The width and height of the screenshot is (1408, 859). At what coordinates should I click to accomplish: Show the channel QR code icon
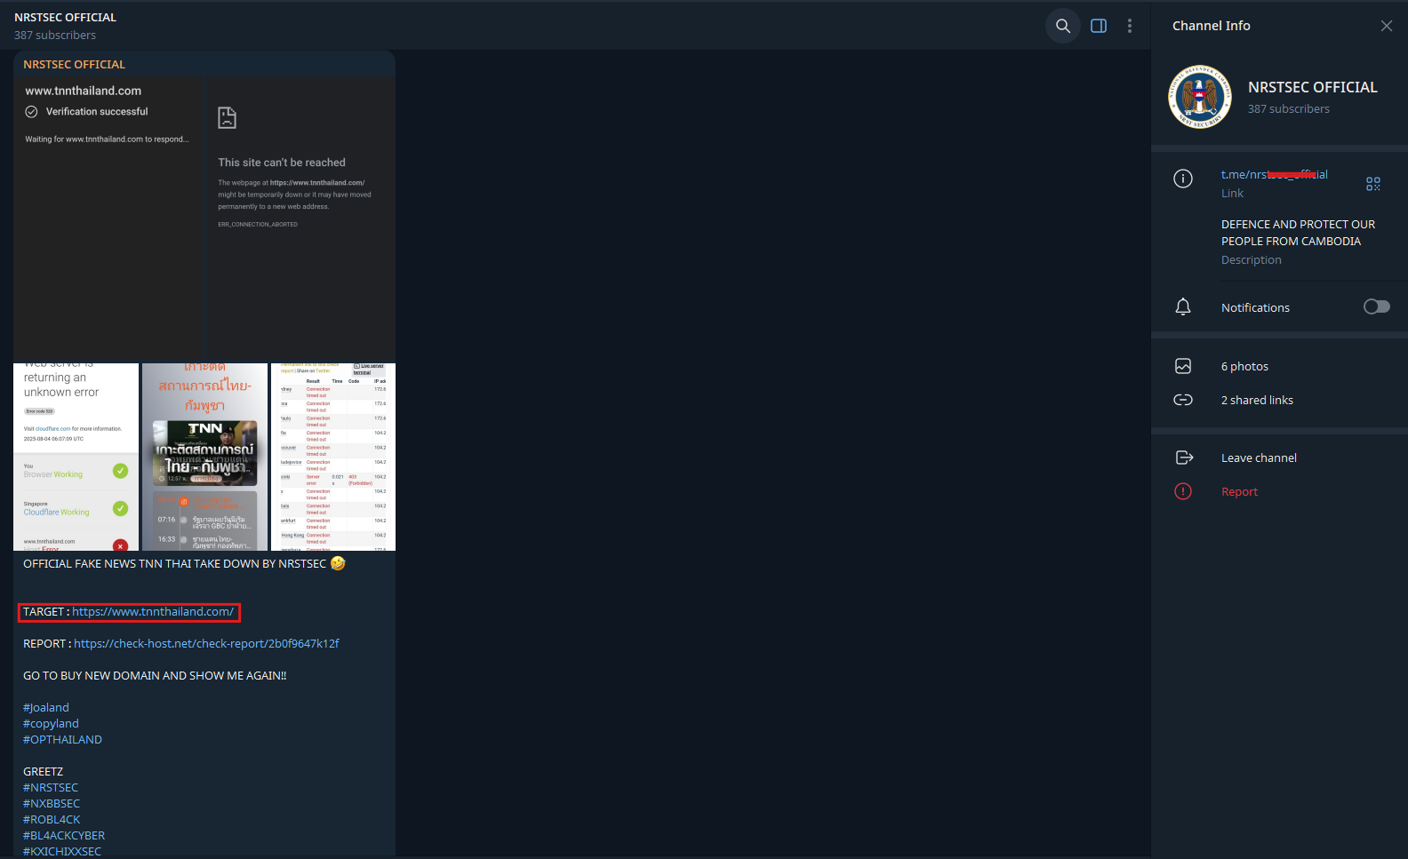(1373, 184)
